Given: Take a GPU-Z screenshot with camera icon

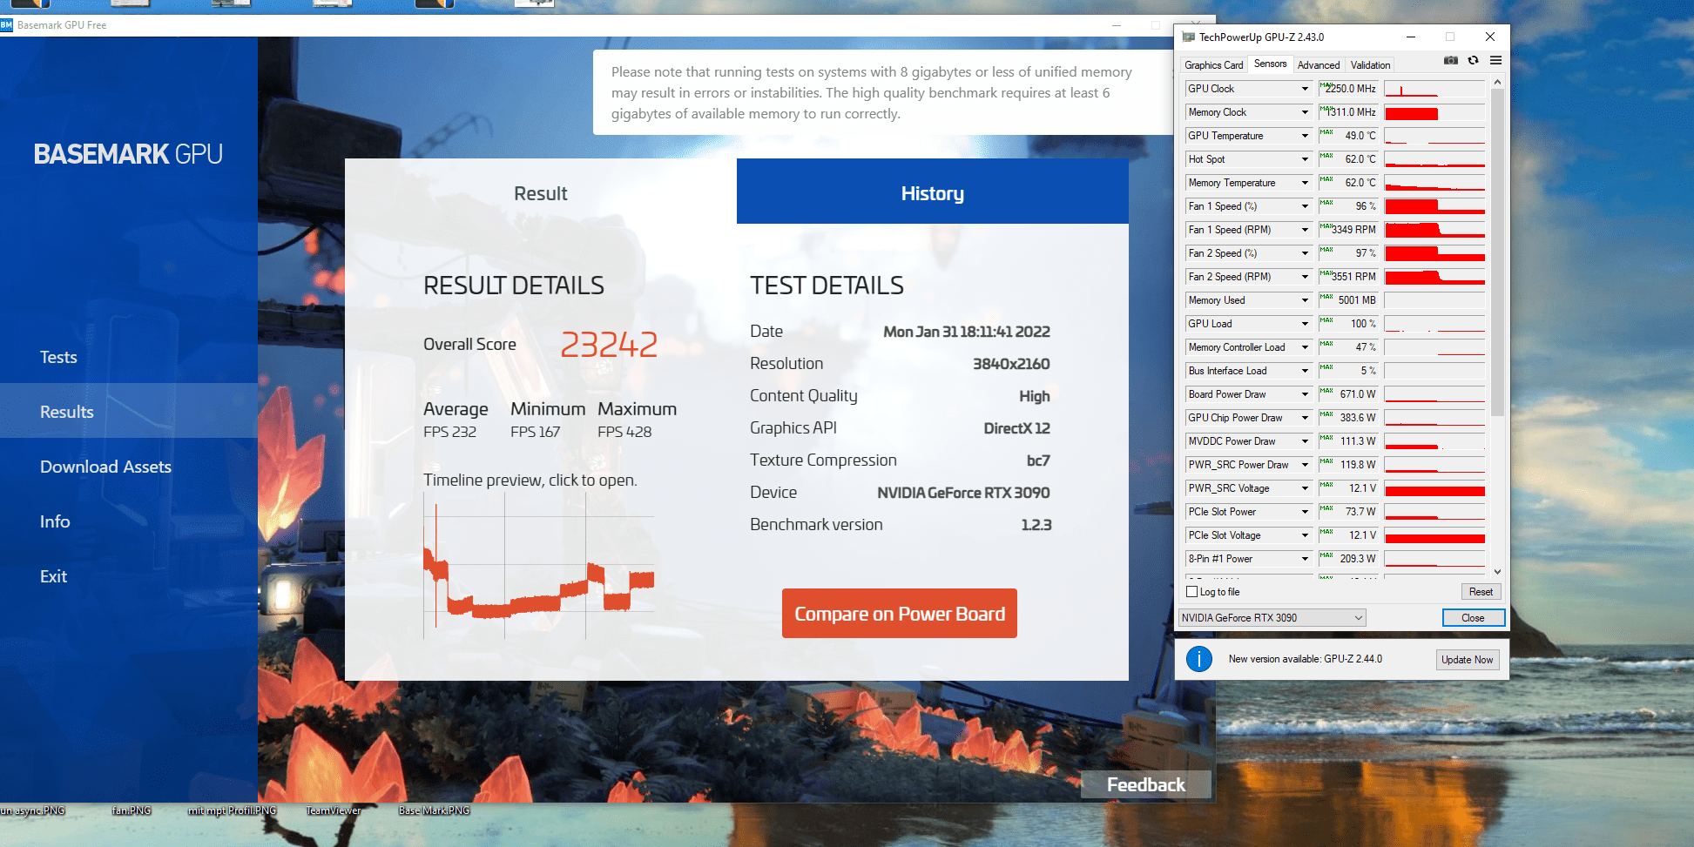Looking at the screenshot, I should pyautogui.click(x=1450, y=60).
